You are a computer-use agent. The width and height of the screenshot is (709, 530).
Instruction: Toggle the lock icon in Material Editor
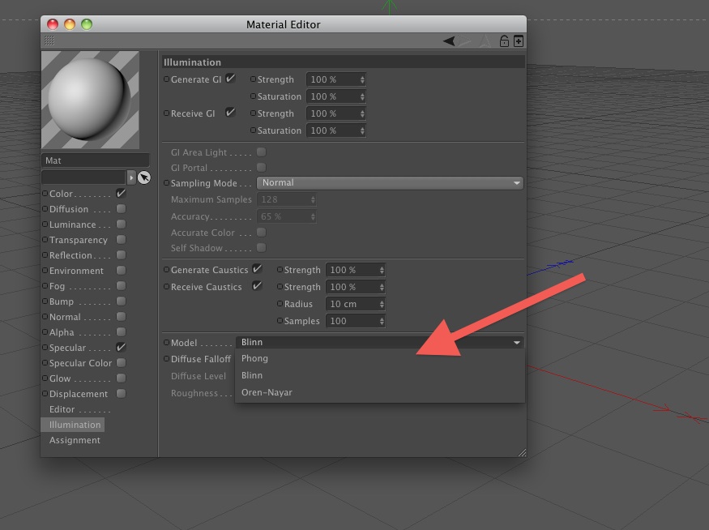pos(504,41)
